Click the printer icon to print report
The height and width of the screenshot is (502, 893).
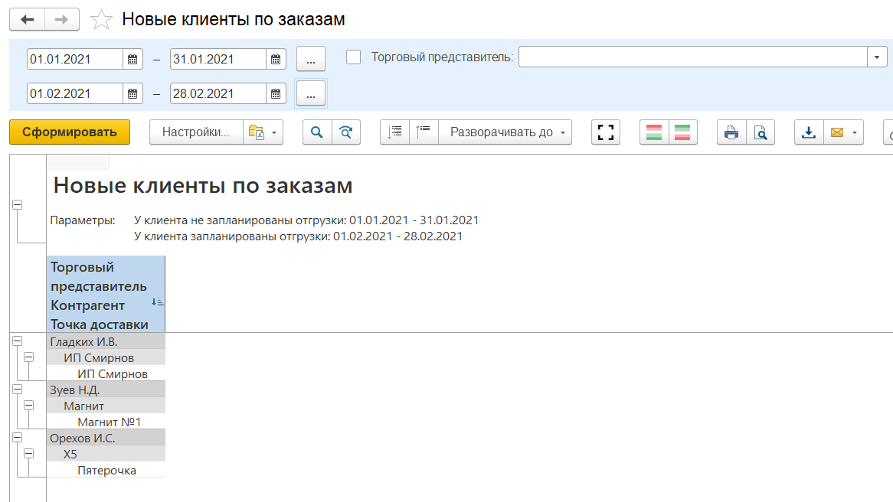click(x=731, y=132)
